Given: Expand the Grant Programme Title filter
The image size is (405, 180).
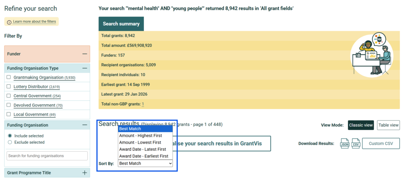Looking at the screenshot, I should coord(84,173).
